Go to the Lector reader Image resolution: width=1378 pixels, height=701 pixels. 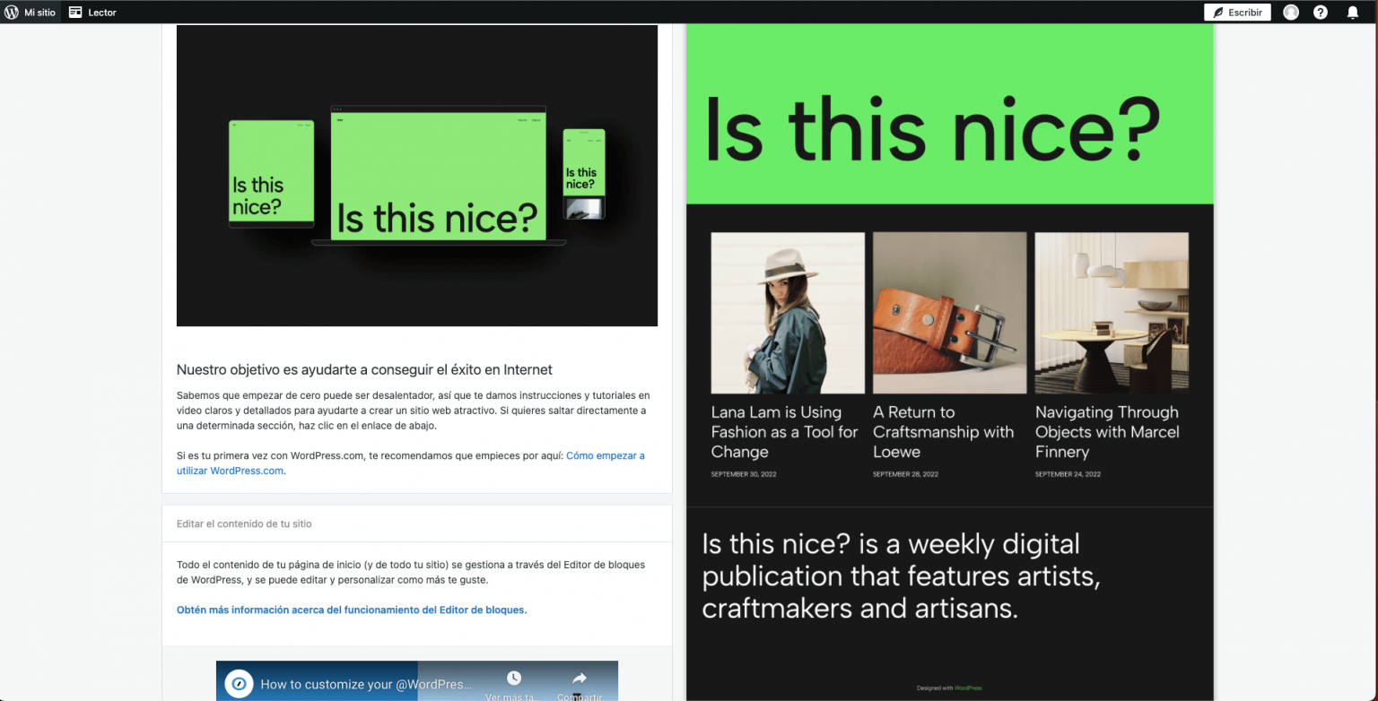93,13
